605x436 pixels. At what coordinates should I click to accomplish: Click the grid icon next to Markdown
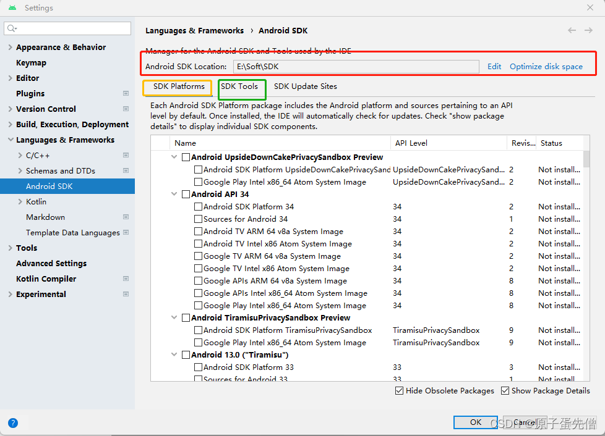pyautogui.click(x=126, y=217)
